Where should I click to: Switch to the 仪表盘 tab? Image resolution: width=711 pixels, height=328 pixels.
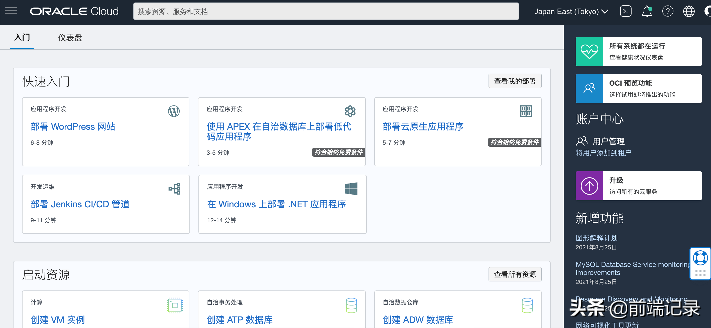click(x=70, y=38)
